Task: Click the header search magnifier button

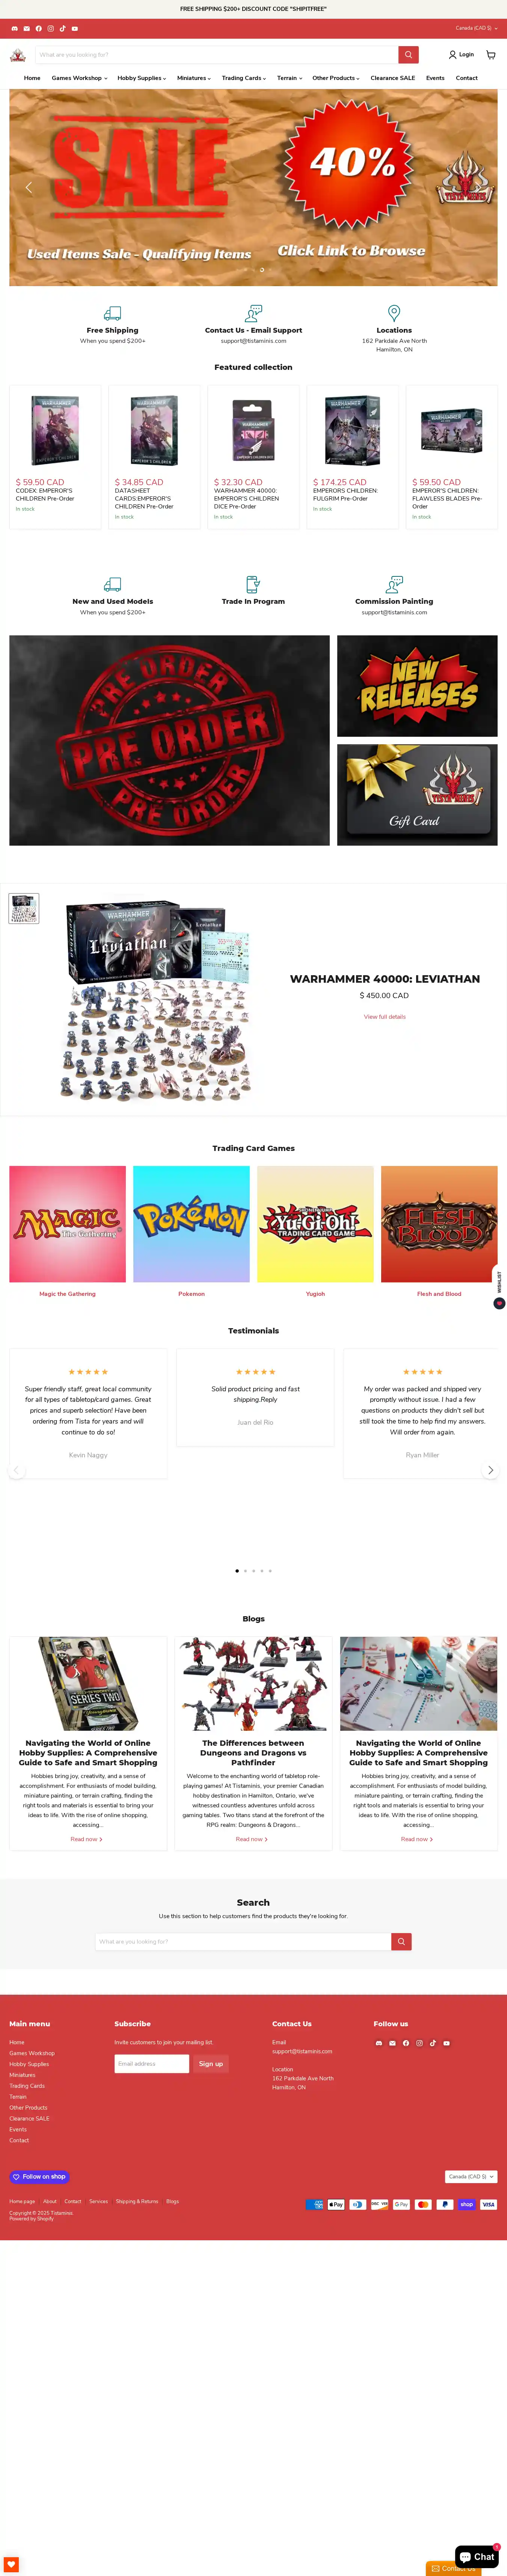Action: [408, 55]
